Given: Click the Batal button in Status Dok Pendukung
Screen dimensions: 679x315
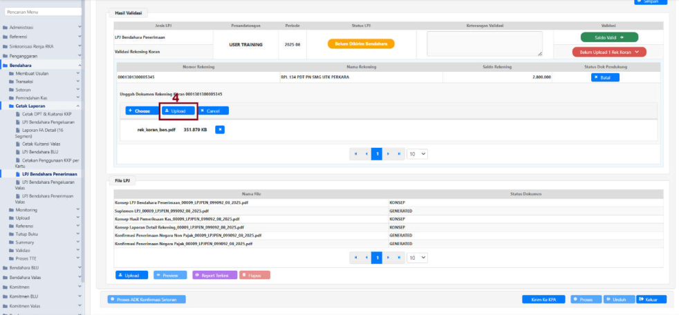Looking at the screenshot, I should [605, 77].
